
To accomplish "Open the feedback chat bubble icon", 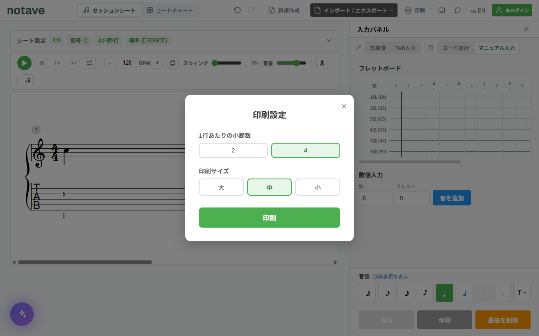I will point(458,10).
